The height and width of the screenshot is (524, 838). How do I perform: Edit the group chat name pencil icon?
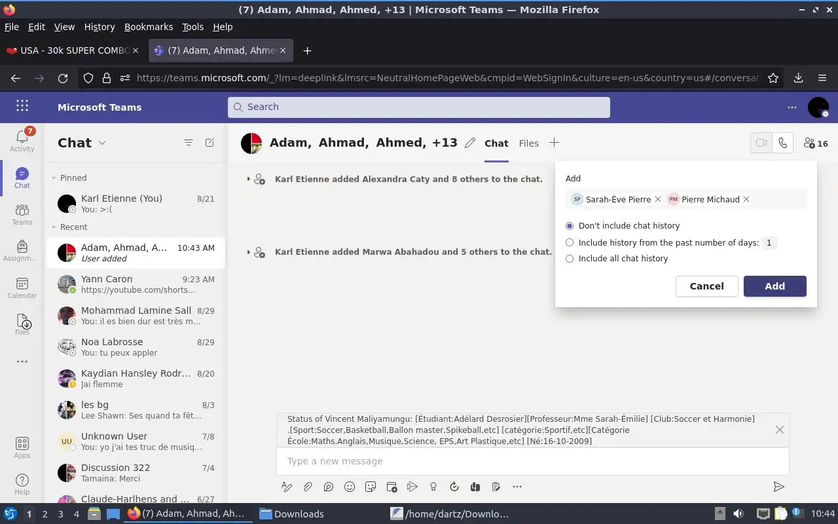[x=470, y=143]
